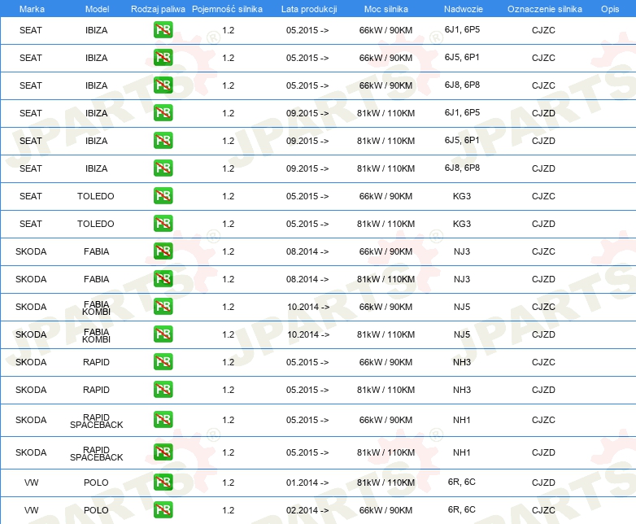Click VW in the Polo 02.2014 row
The image size is (636, 524).
[x=31, y=510]
